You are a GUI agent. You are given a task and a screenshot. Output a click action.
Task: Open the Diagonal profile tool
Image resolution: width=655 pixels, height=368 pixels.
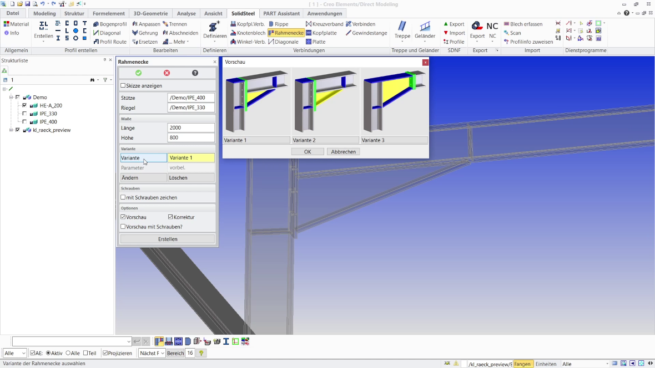click(107, 33)
